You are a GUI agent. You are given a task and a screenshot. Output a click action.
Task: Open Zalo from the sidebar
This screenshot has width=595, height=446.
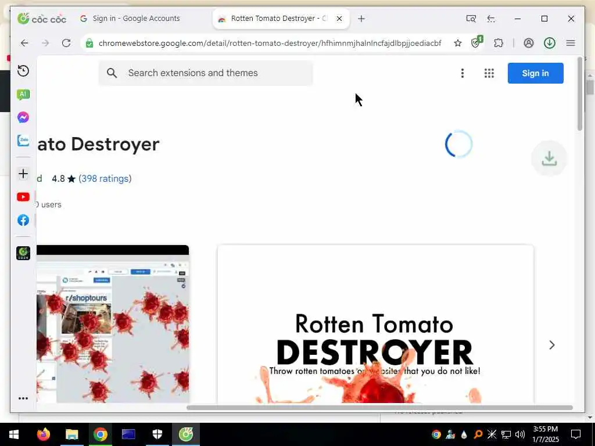tap(23, 141)
